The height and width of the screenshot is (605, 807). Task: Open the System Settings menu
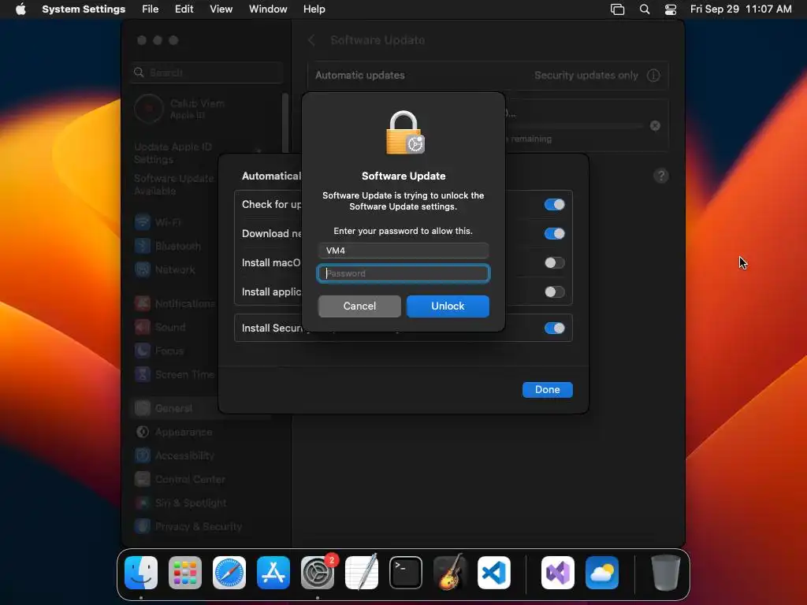84,9
